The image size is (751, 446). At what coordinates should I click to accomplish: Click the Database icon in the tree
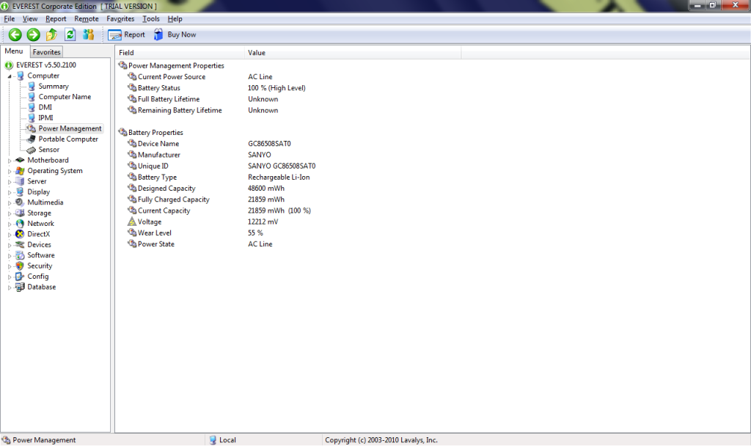coord(20,287)
